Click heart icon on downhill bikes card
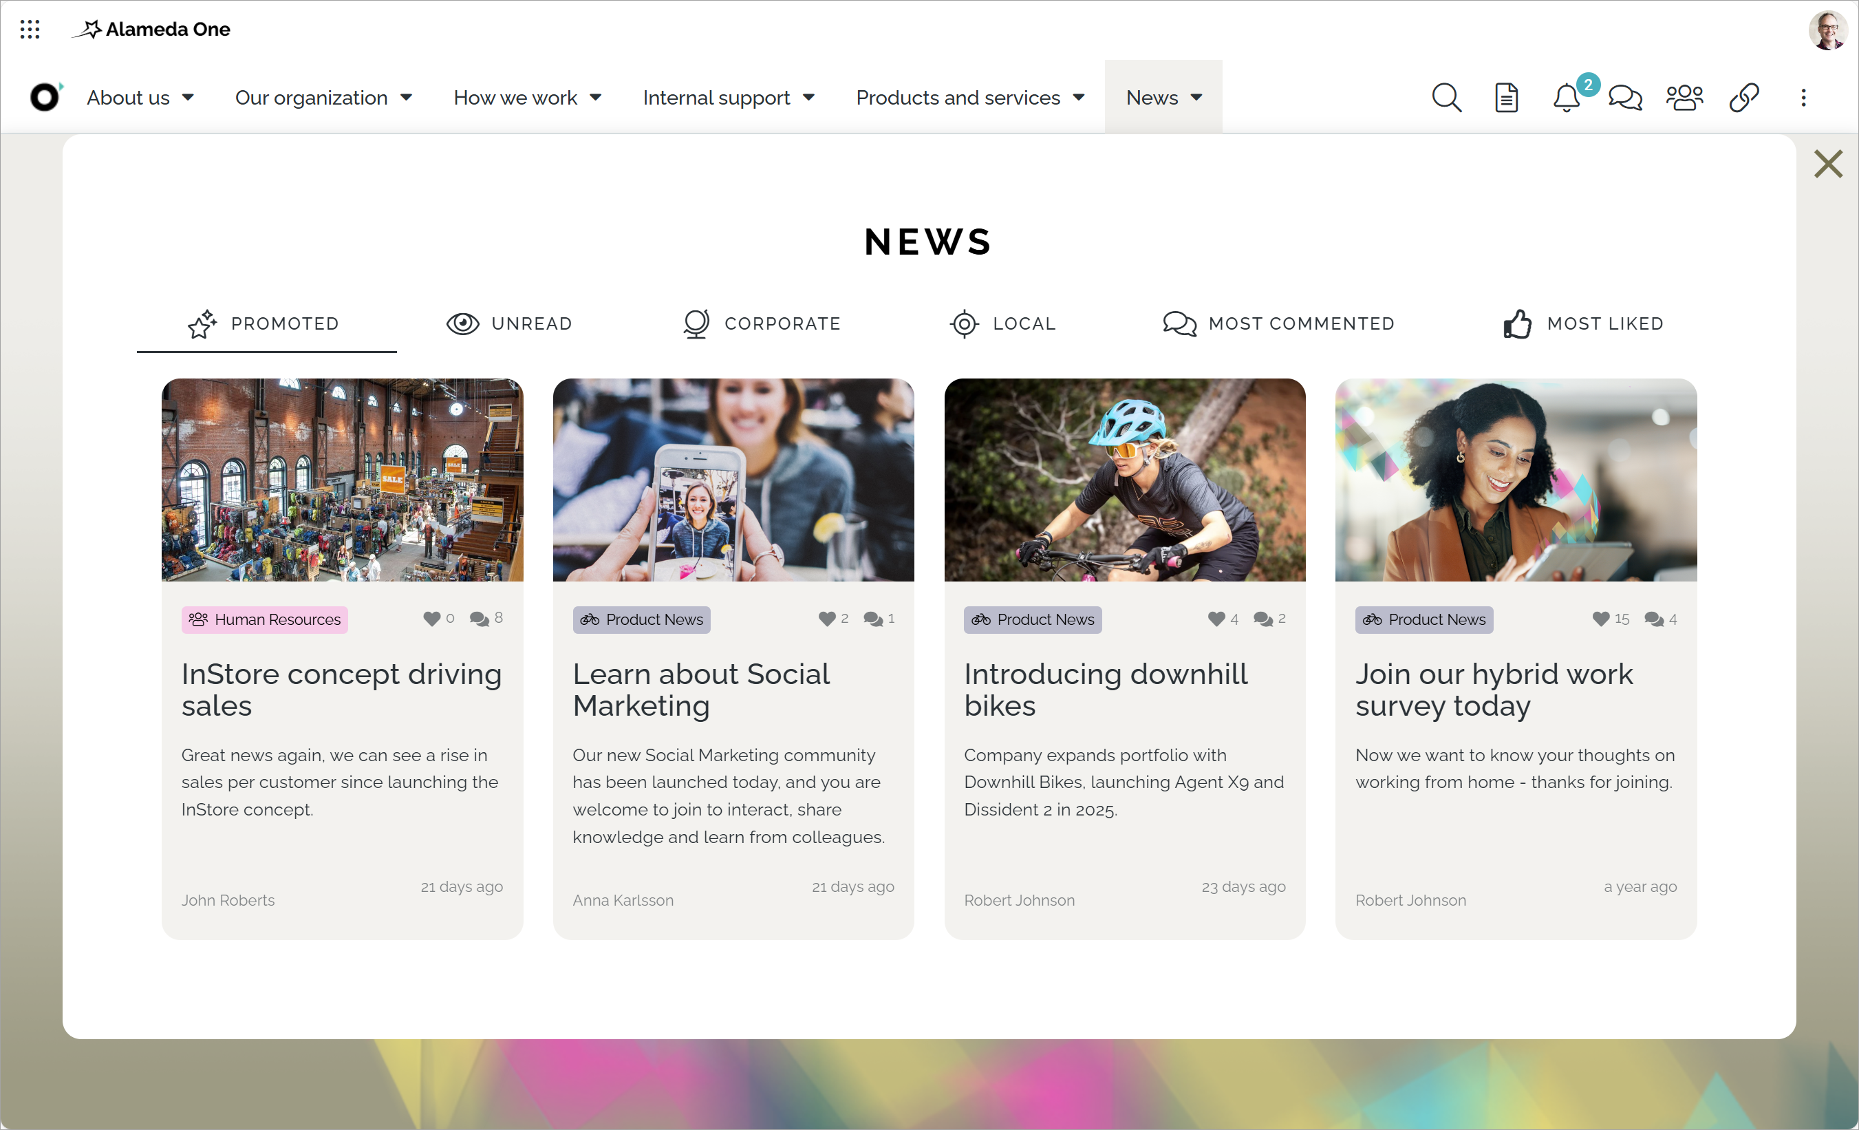 point(1216,619)
